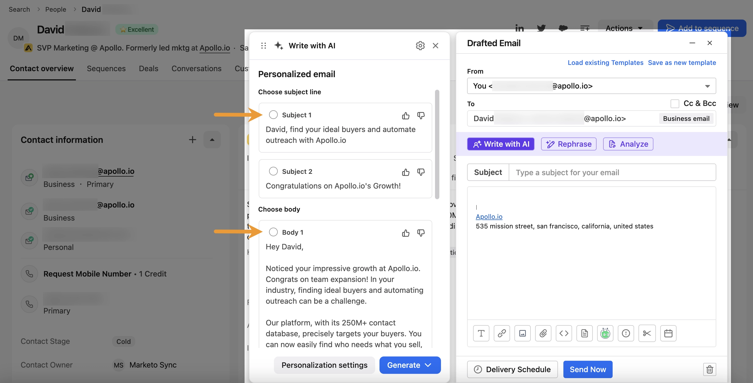Screen dimensions: 753x383
Task: Click Load existing Templates link
Action: point(605,62)
